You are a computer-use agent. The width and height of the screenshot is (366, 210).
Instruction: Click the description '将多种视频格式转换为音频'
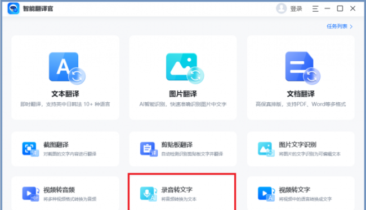pos(70,199)
